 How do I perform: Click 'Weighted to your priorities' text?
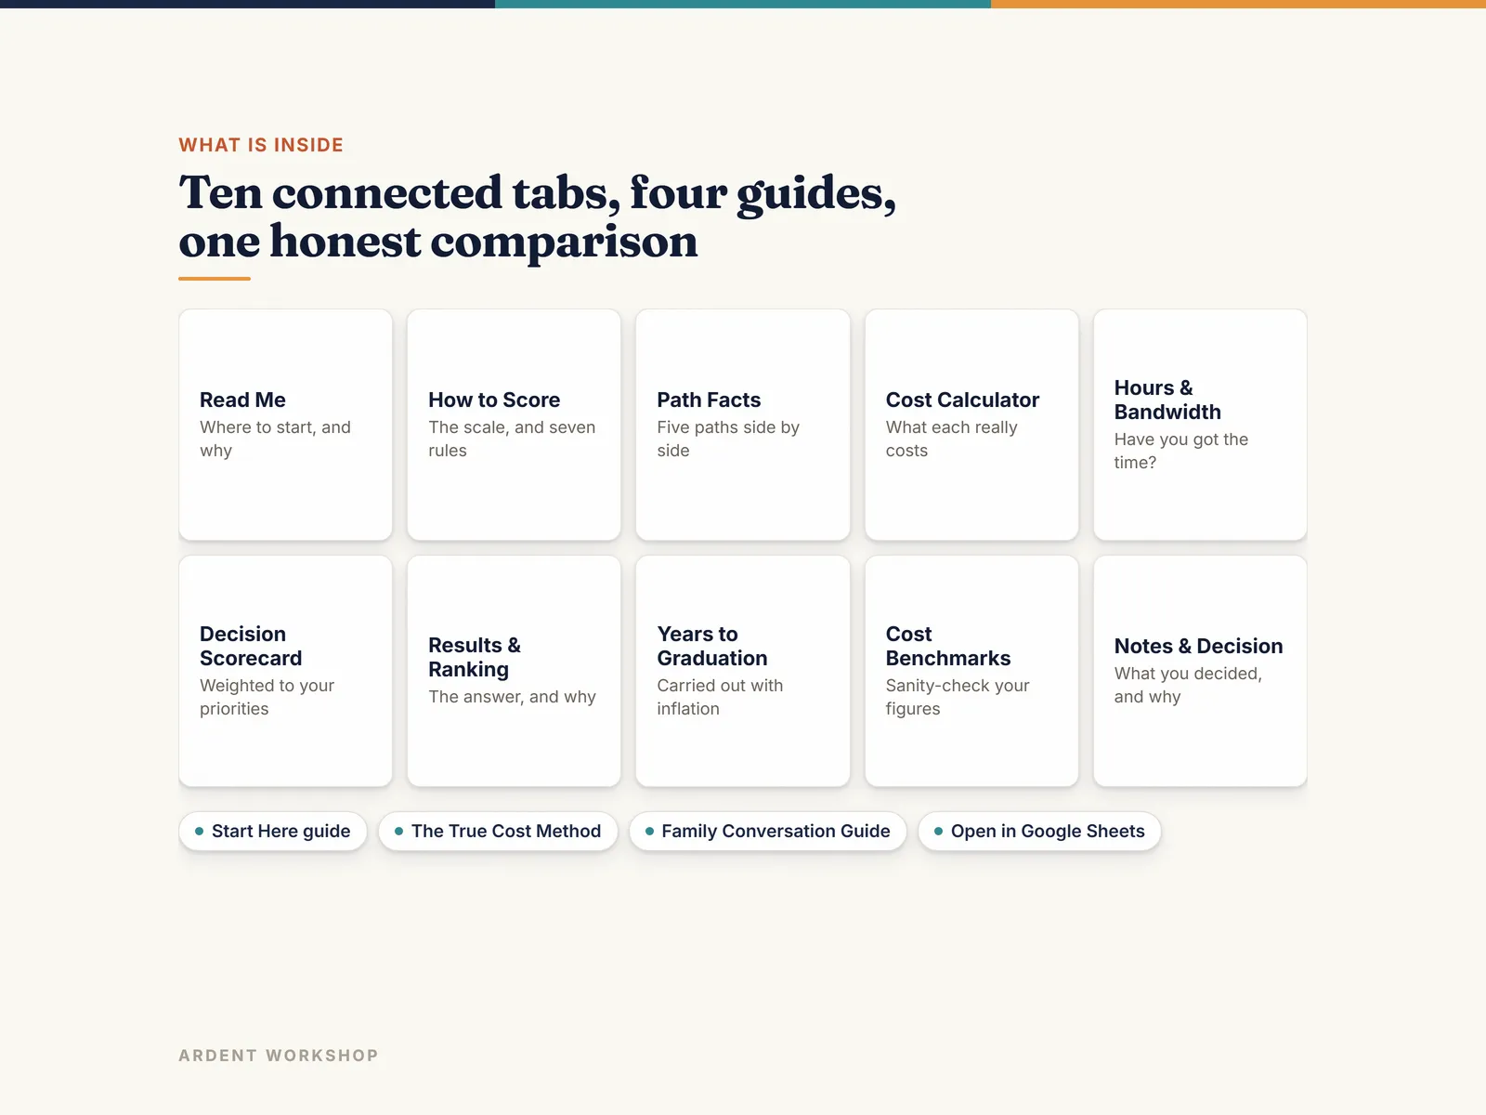point(267,697)
